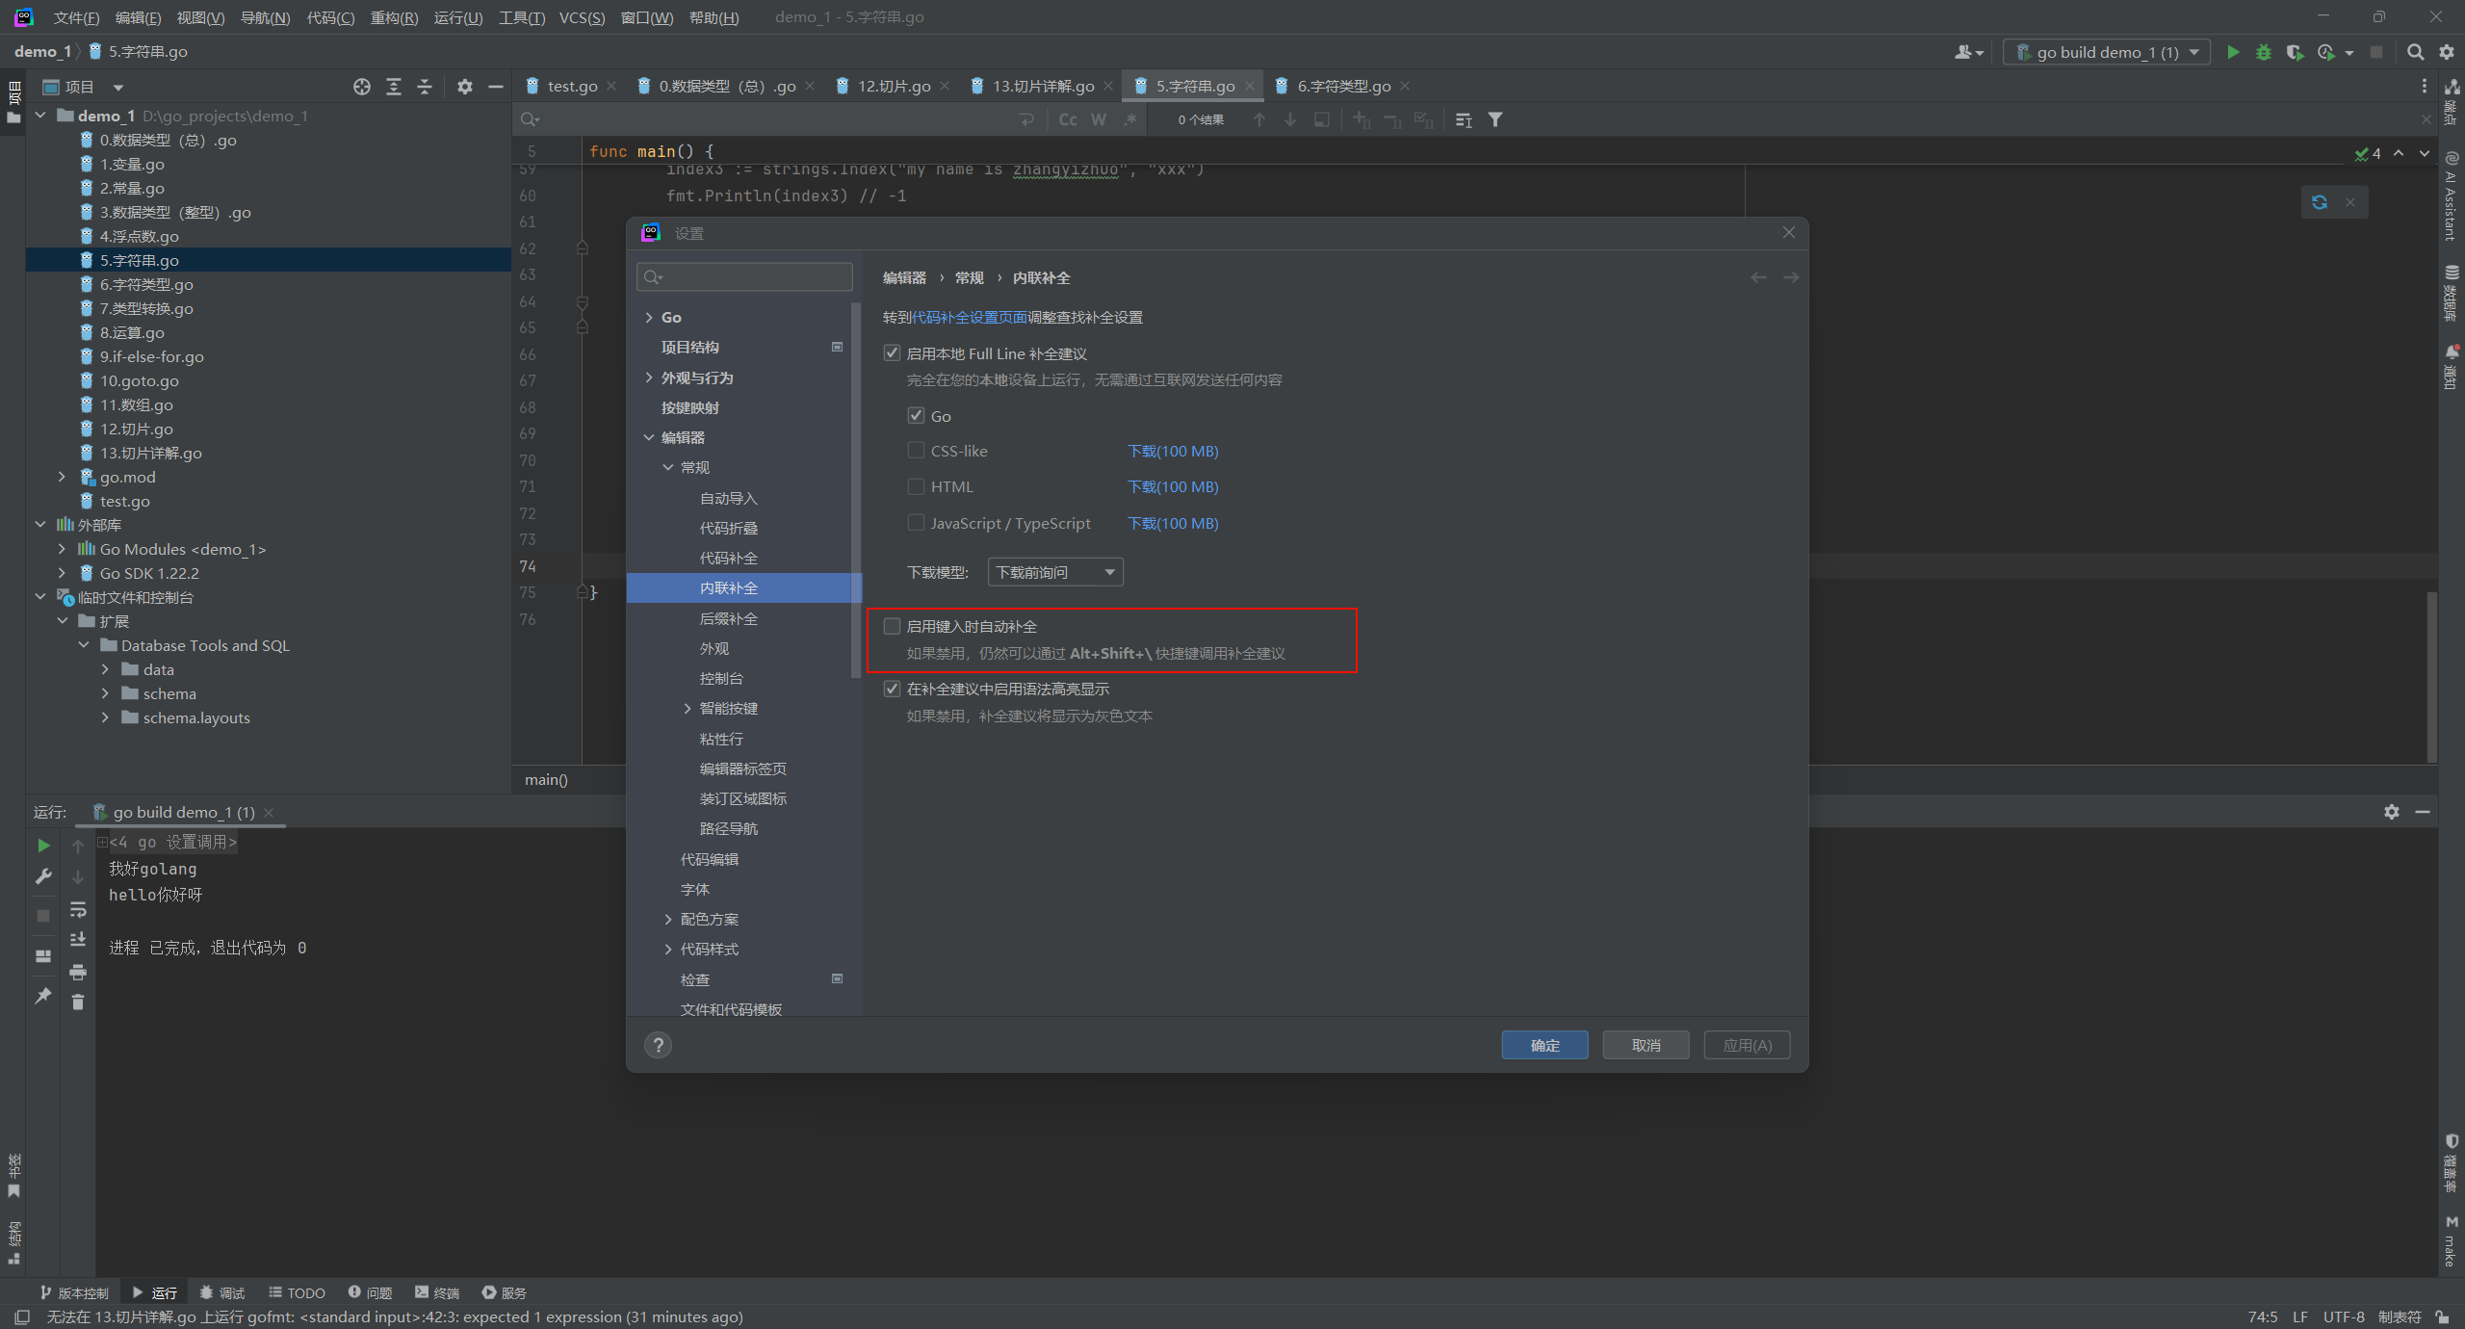Expand 配色方案 settings node
Viewport: 2465px width, 1329px height.
point(668,919)
